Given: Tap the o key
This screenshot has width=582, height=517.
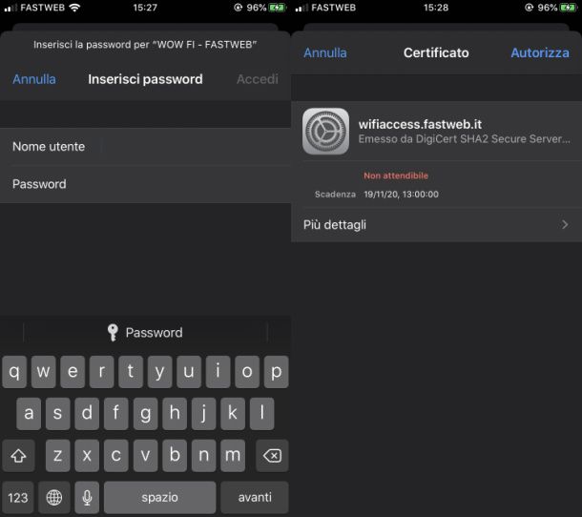Looking at the screenshot, I should (x=247, y=372).
